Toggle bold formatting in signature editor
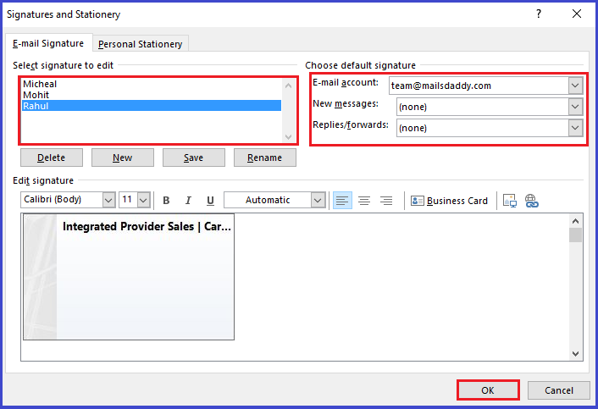The image size is (598, 409). [166, 201]
